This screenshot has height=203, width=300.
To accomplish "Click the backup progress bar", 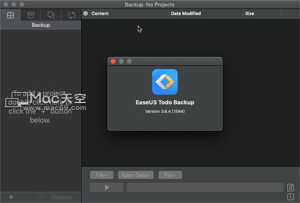I will pos(205,187).
